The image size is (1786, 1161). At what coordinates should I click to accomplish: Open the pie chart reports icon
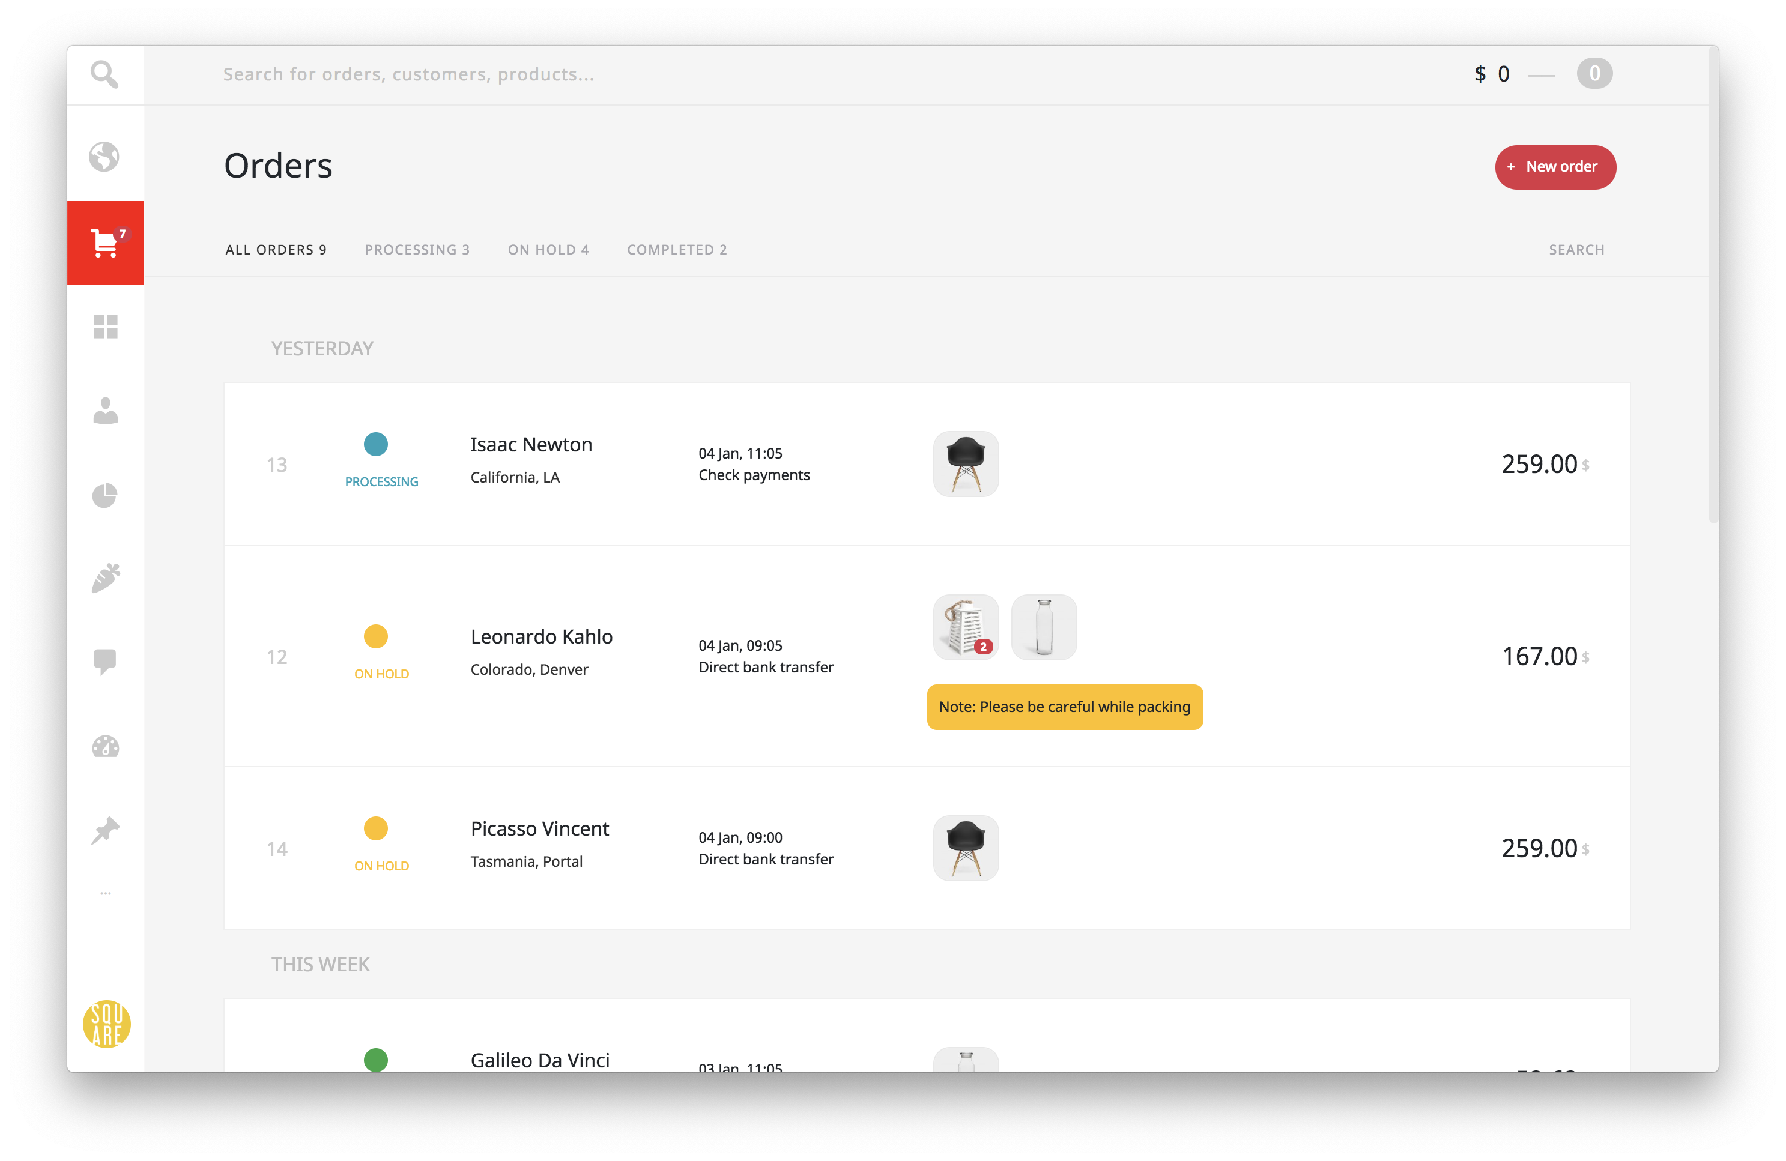105,495
